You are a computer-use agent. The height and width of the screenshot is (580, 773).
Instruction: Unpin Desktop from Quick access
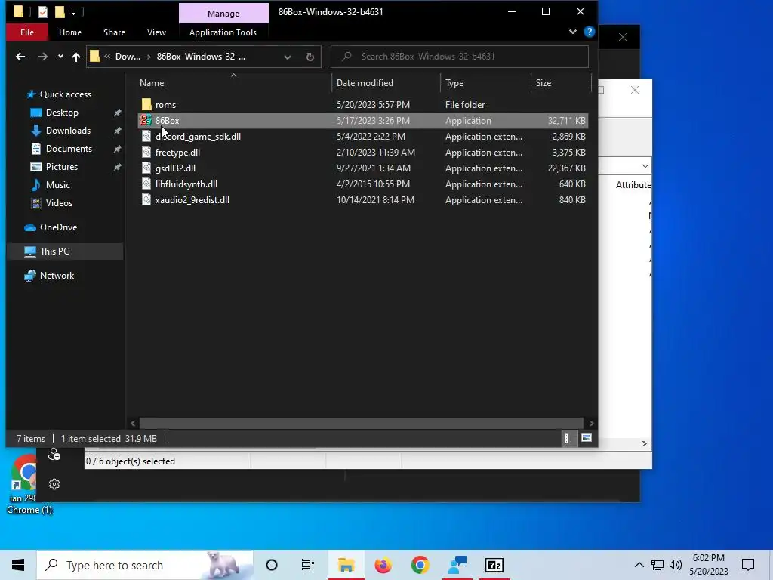pyautogui.click(x=117, y=113)
